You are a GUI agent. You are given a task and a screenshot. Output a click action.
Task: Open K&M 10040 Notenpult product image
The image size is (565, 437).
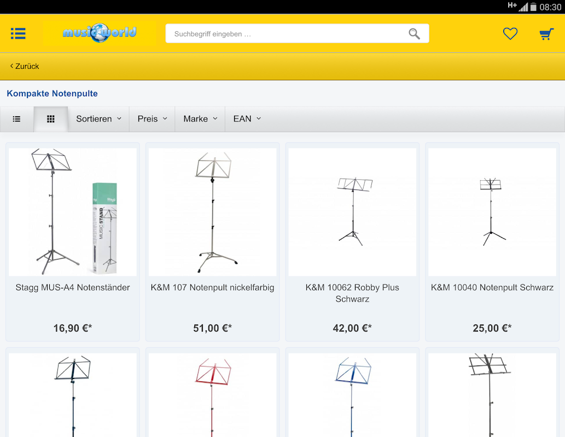click(x=492, y=212)
